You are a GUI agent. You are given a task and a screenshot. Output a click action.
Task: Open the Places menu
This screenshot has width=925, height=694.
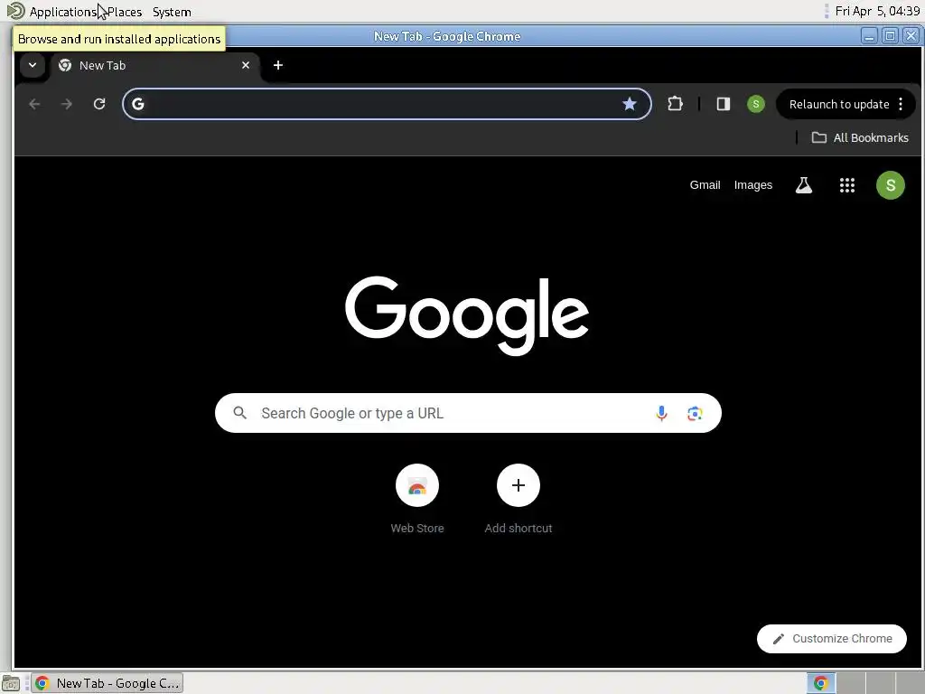[125, 12]
